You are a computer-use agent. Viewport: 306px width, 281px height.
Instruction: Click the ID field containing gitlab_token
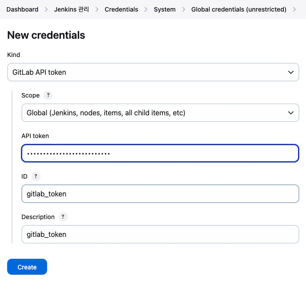click(x=160, y=194)
